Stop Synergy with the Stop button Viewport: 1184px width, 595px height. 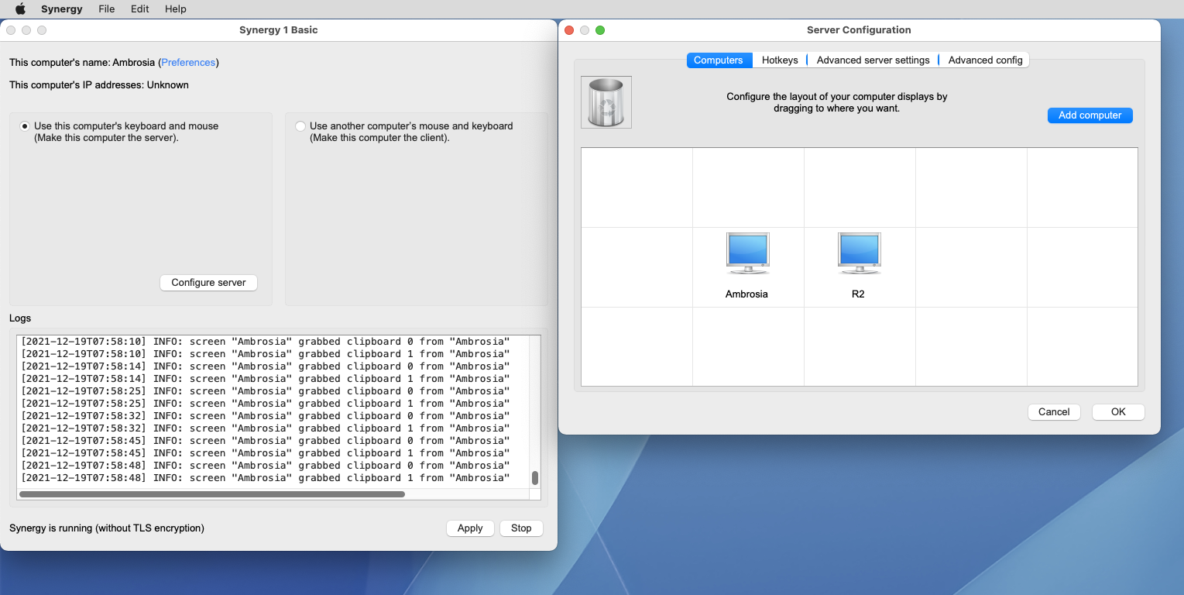click(x=521, y=528)
